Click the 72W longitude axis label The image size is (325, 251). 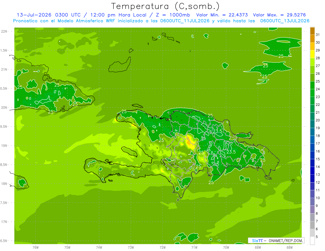(162, 247)
